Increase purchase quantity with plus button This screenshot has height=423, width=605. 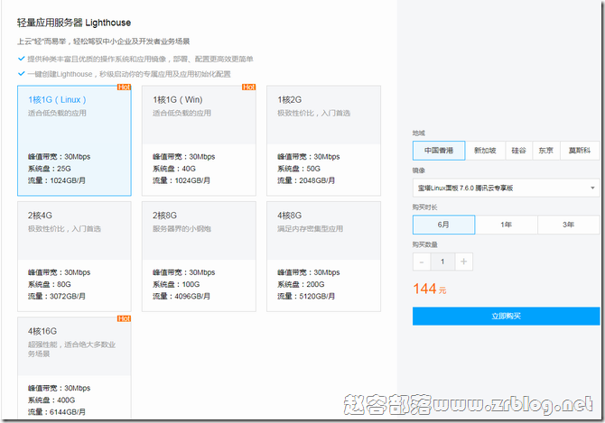pos(464,262)
